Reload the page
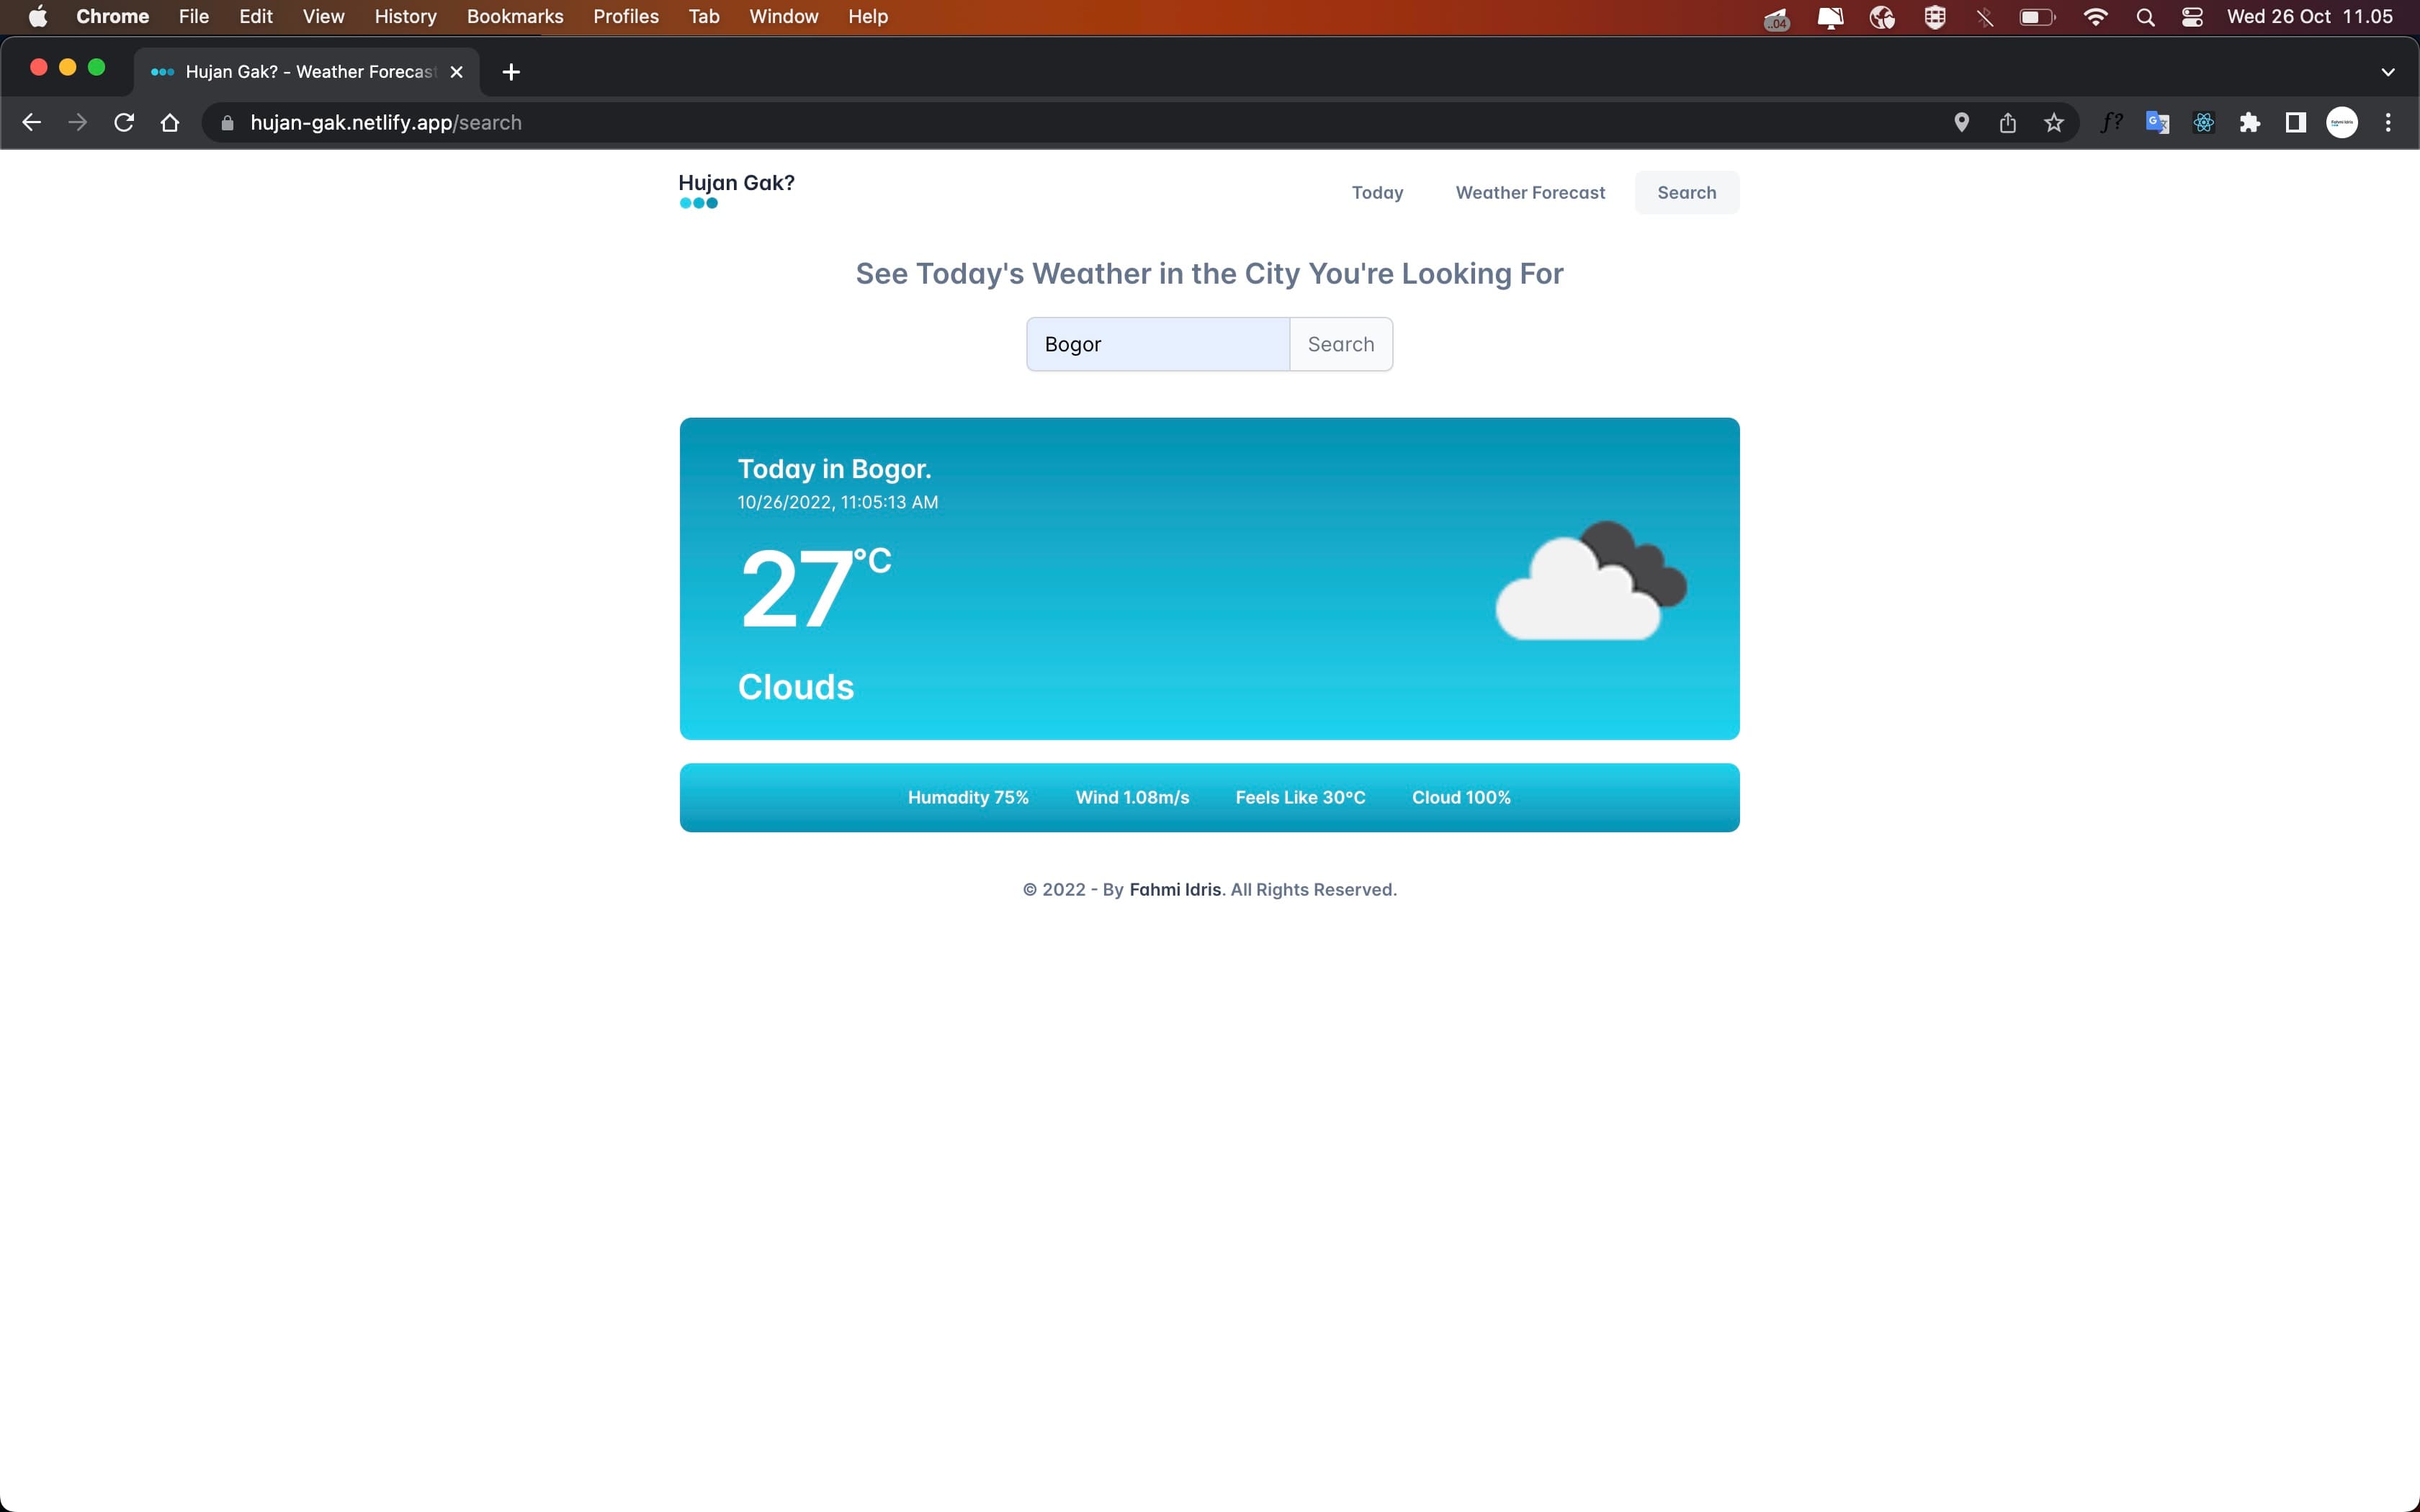The height and width of the screenshot is (1512, 2420). click(124, 123)
